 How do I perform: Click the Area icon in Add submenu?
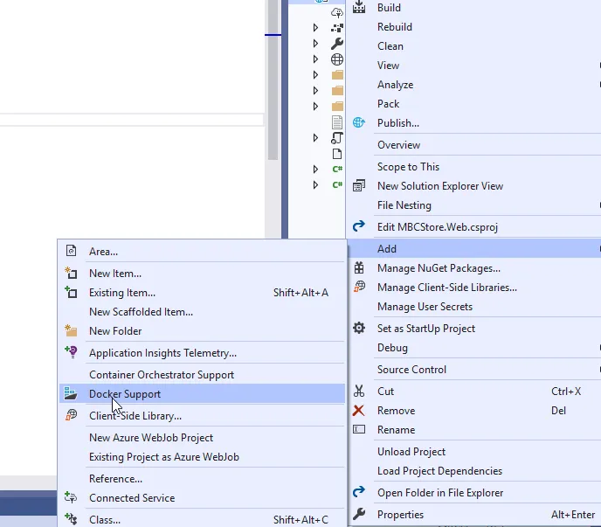[x=72, y=251]
